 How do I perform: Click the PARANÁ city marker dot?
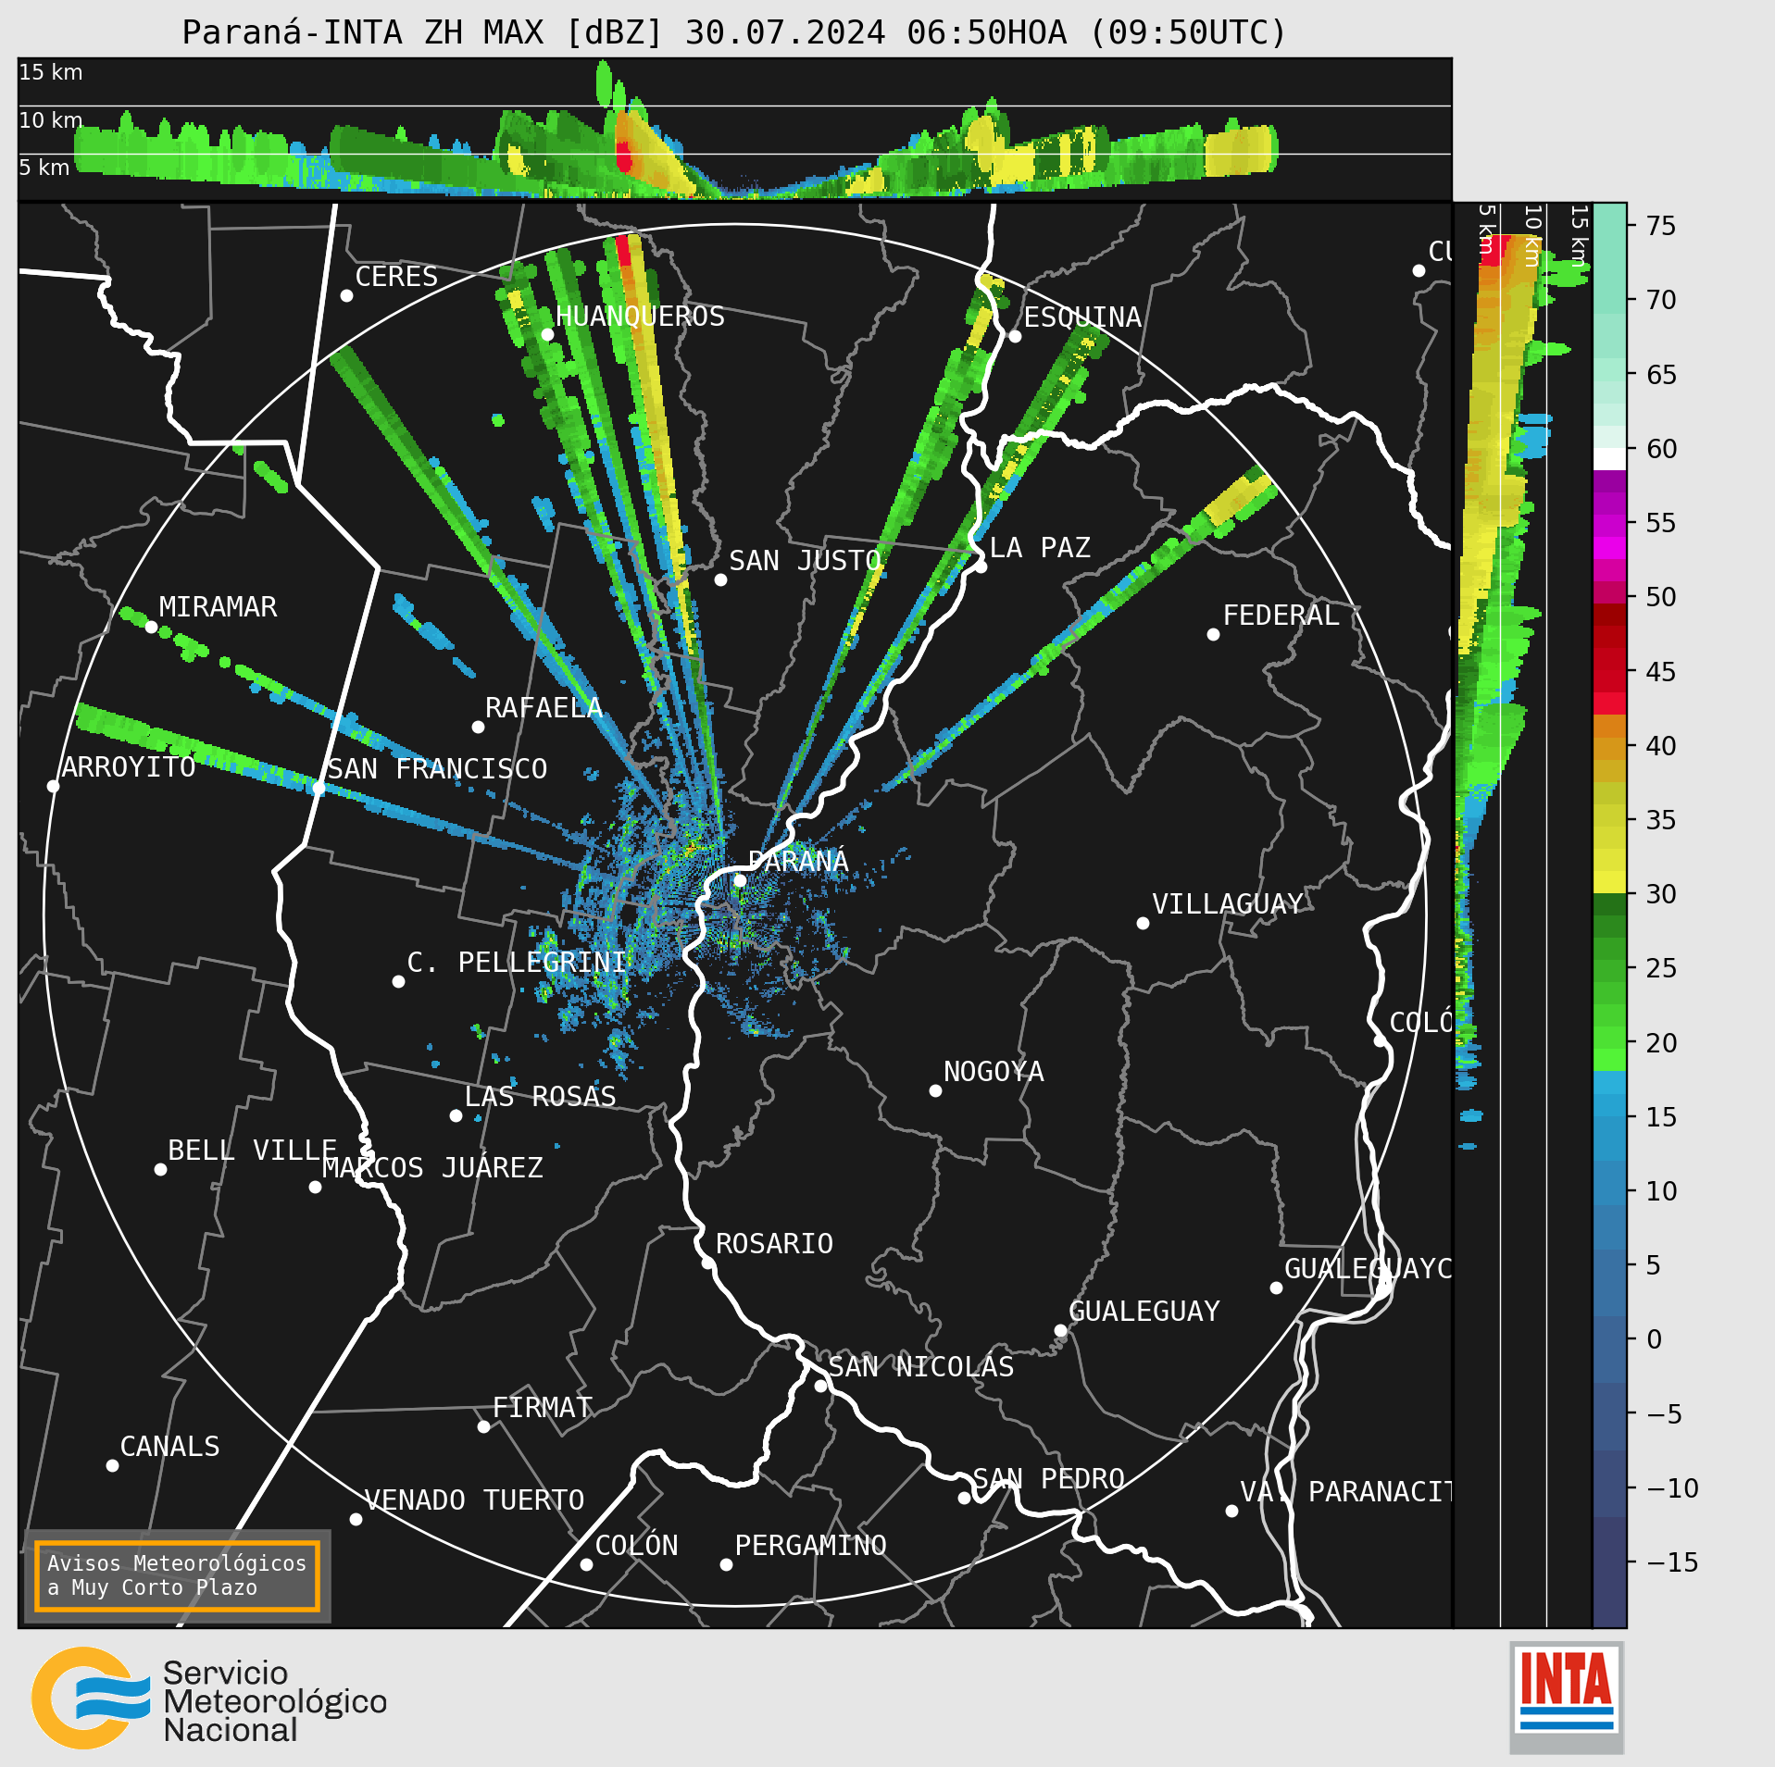click(740, 880)
